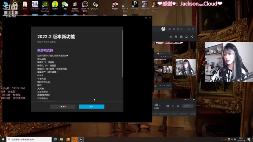Open the Back 4 Blood desktop shortcut
Screen dimensions: 253x142
tap(115, 5)
